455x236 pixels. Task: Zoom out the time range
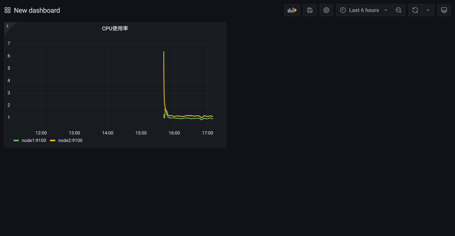pos(399,10)
